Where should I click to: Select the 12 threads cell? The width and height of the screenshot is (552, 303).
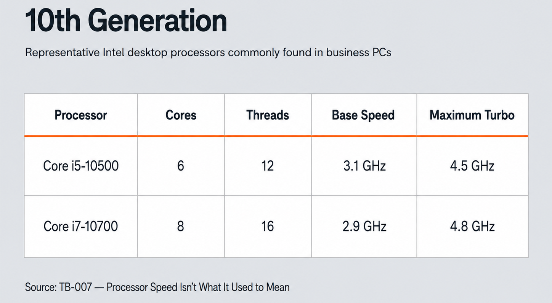coord(268,166)
